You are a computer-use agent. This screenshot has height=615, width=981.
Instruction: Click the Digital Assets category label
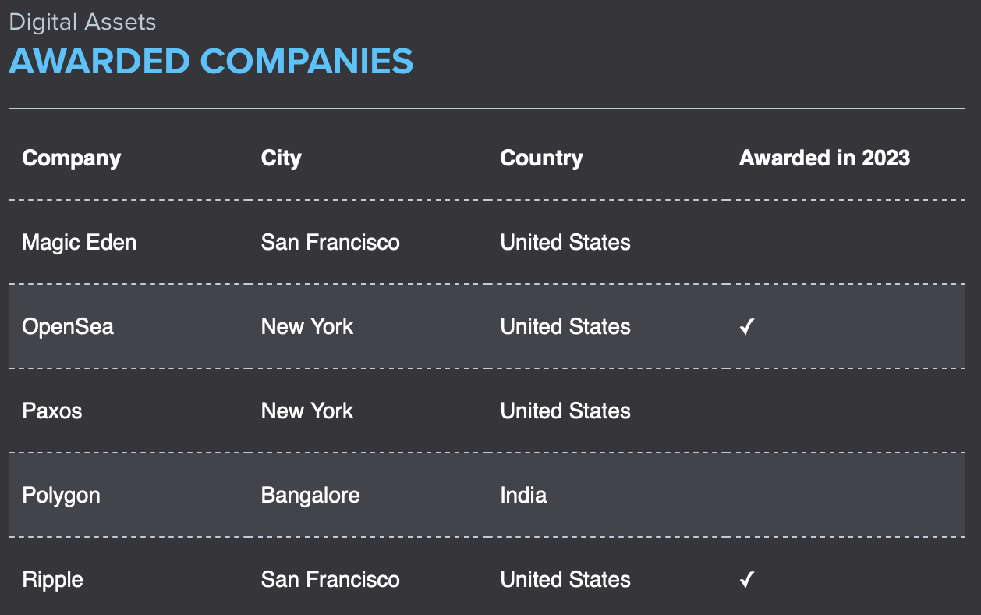pyautogui.click(x=83, y=22)
